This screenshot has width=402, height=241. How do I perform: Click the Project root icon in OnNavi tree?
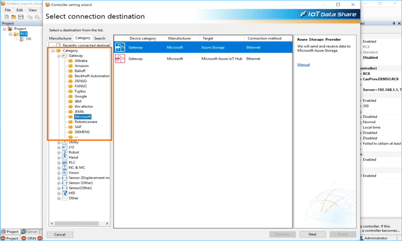(10, 29)
